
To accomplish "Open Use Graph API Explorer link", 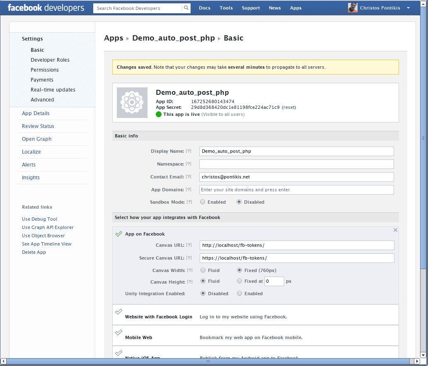I will coord(48,227).
